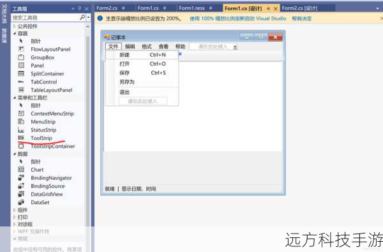Pick the pointer under 数据 group
Image resolution: width=383 pixels, height=252 pixels.
[21, 161]
